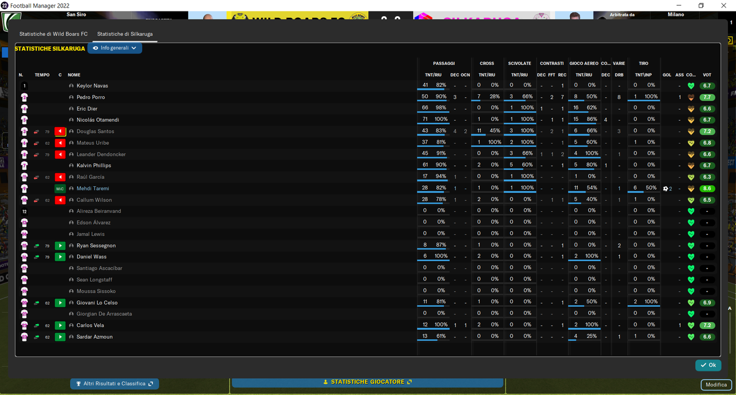Sort by the GOL column header

[x=667, y=75]
